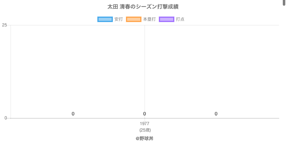Click the (25歳) age label

coord(145,130)
